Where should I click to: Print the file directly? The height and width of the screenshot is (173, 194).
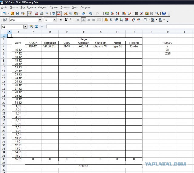pyautogui.click(x=42, y=13)
